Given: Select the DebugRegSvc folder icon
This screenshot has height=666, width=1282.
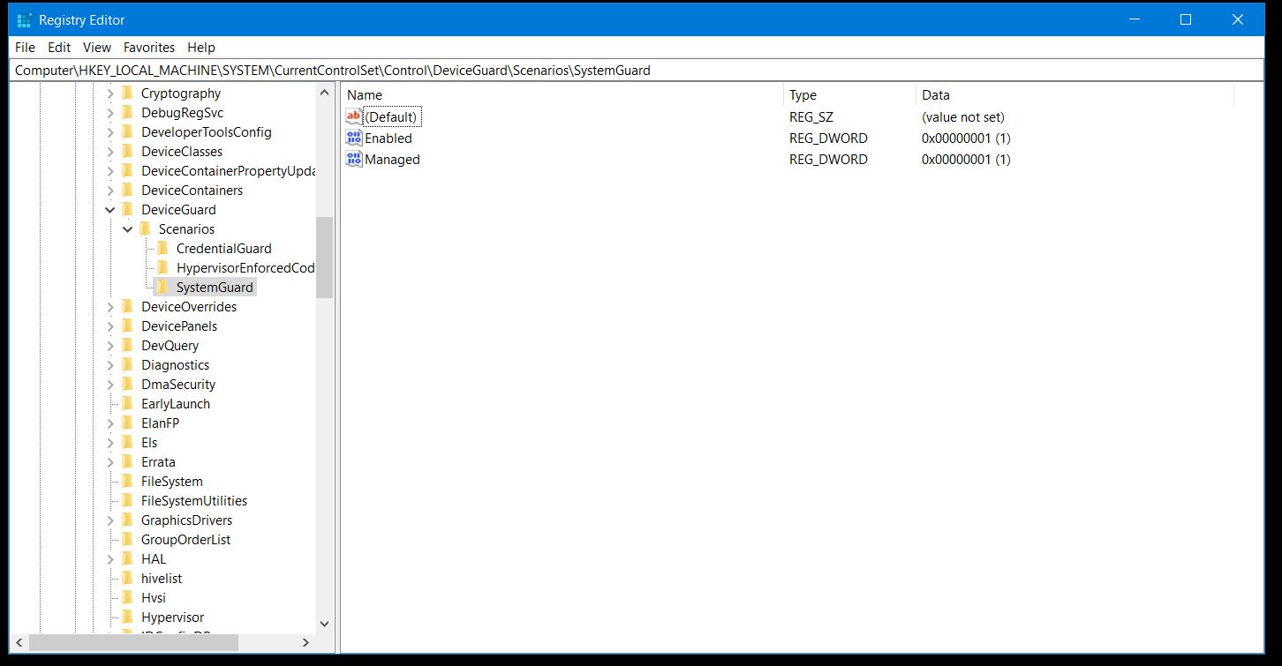Looking at the screenshot, I should 127,113.
